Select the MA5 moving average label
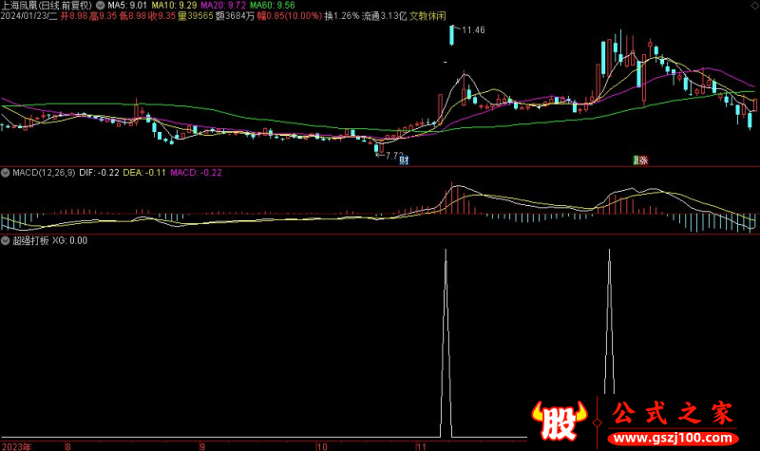760x451 pixels. coord(127,5)
